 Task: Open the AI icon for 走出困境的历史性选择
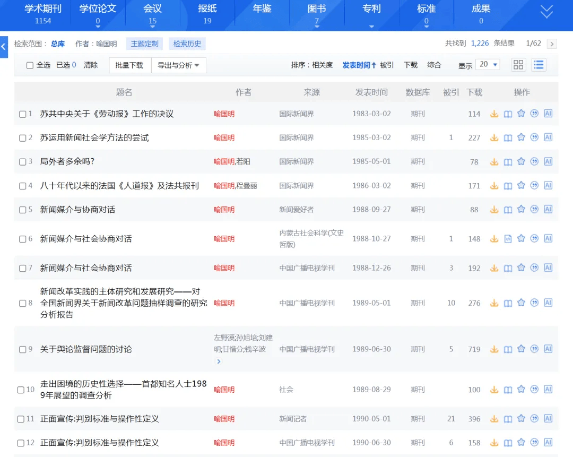pos(548,390)
